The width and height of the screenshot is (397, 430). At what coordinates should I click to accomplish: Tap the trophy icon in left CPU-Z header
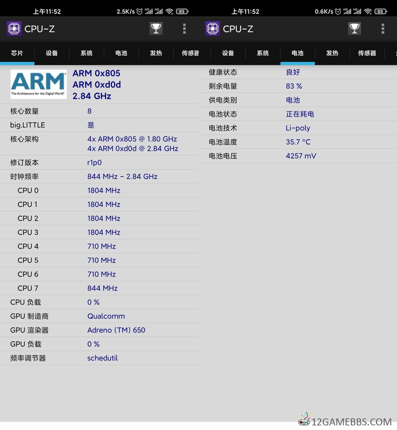(x=156, y=29)
